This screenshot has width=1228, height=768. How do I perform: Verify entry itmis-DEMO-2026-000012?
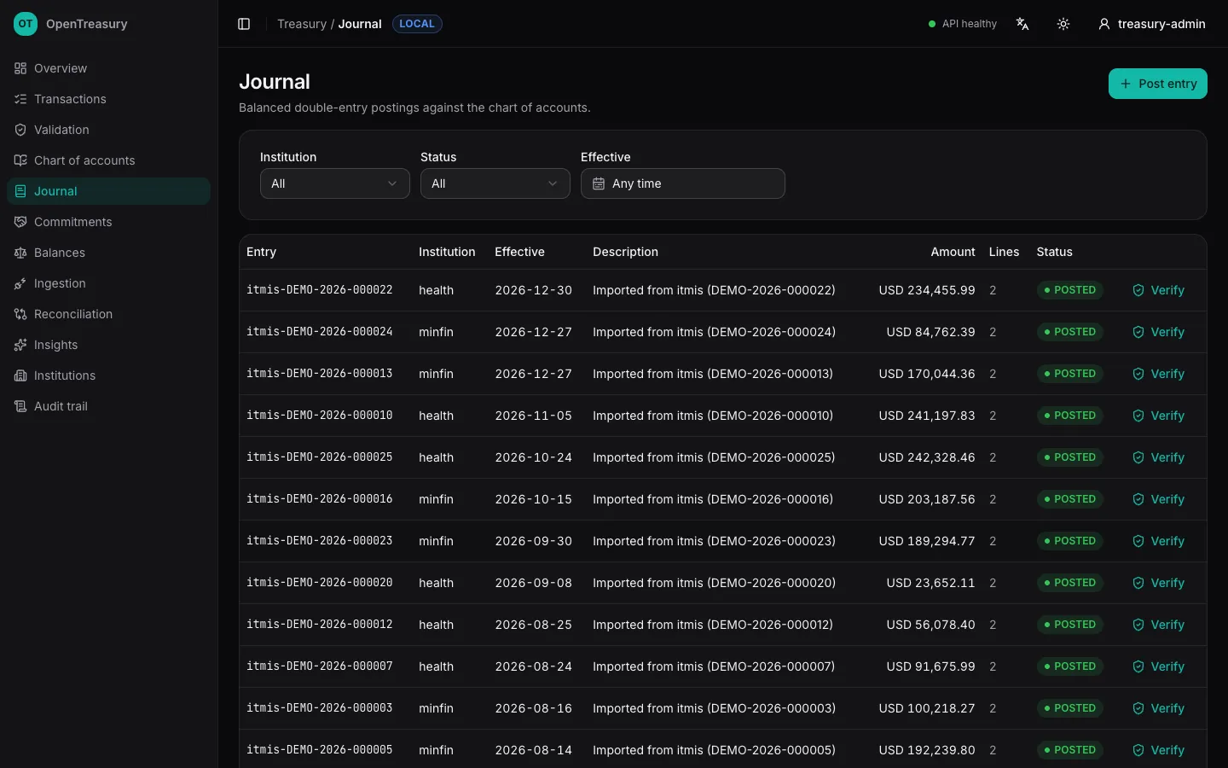click(x=1159, y=625)
